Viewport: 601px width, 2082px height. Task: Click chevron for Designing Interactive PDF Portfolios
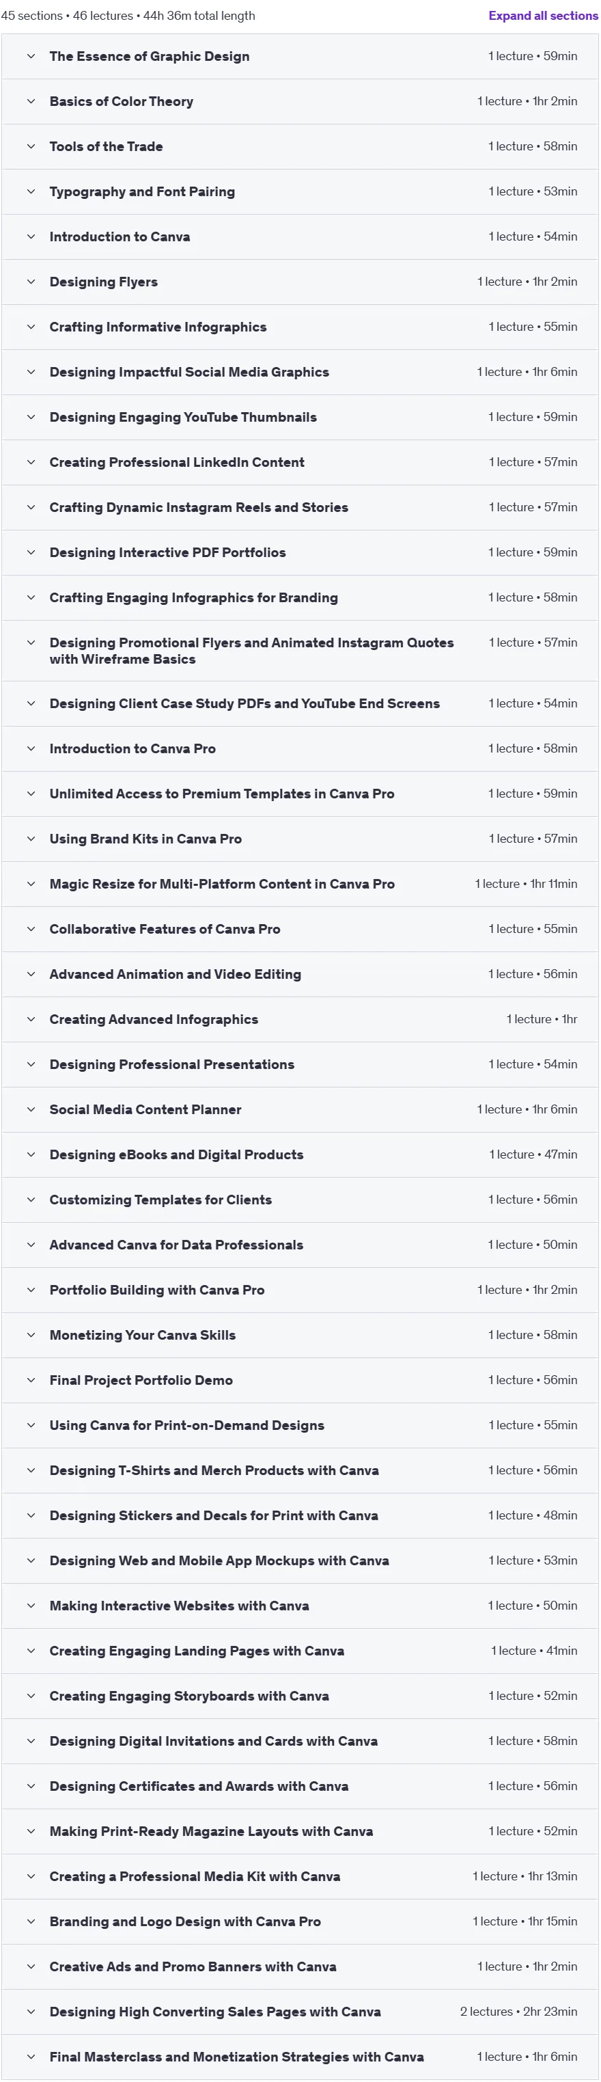[31, 553]
